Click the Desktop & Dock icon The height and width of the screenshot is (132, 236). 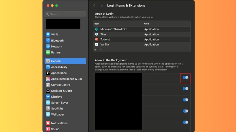48,91
